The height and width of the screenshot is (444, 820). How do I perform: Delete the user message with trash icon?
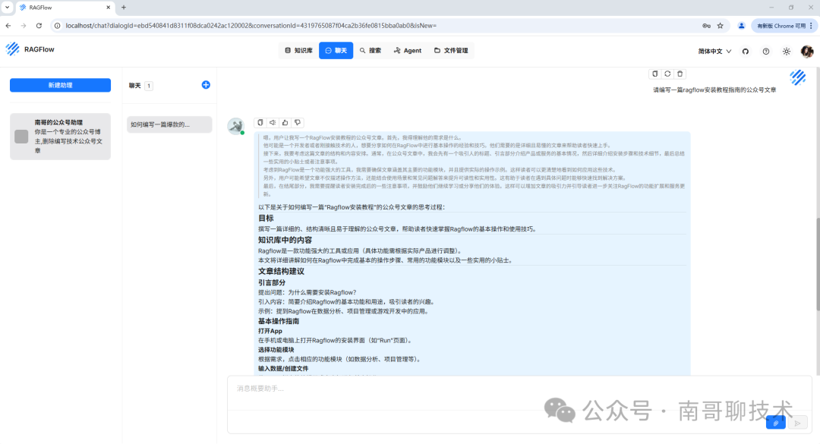click(680, 74)
